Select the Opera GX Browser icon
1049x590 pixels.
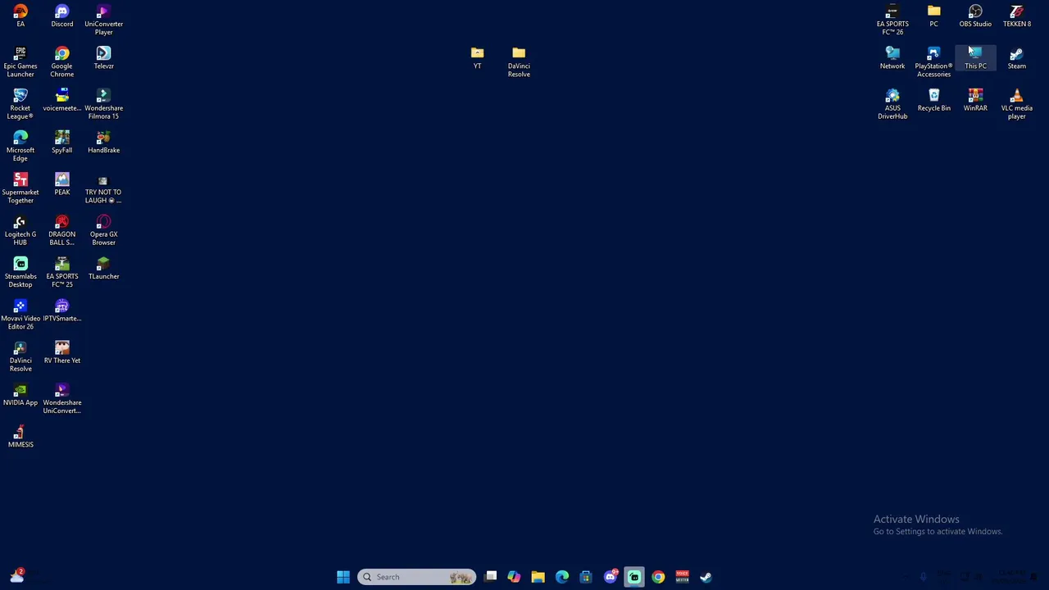pos(103,230)
